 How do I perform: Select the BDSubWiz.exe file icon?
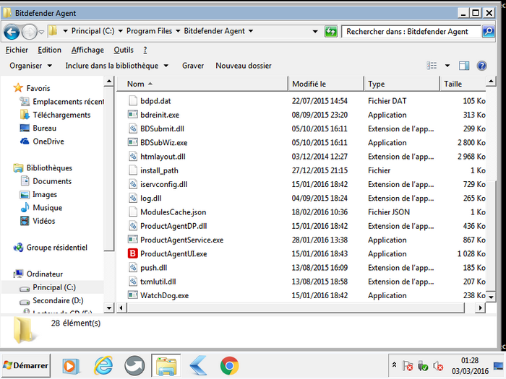click(x=133, y=142)
